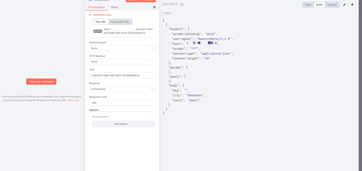Switch to the Docs tab

coord(115,7)
